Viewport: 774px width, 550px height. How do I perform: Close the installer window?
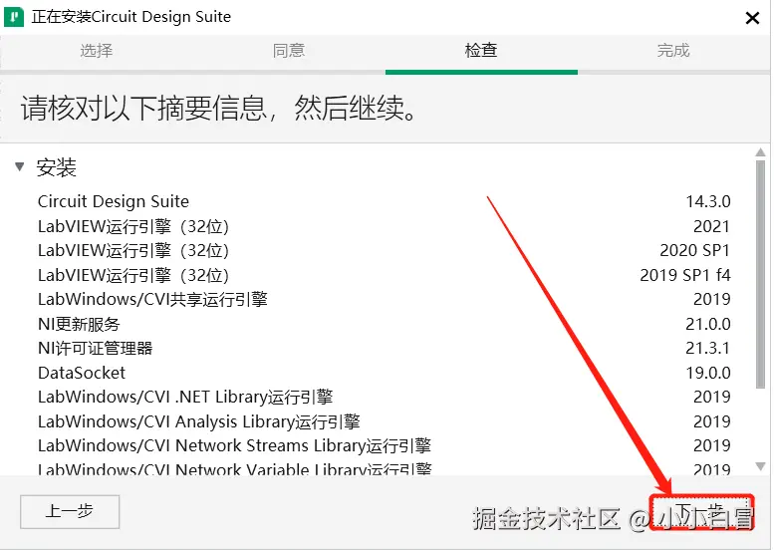(x=752, y=18)
